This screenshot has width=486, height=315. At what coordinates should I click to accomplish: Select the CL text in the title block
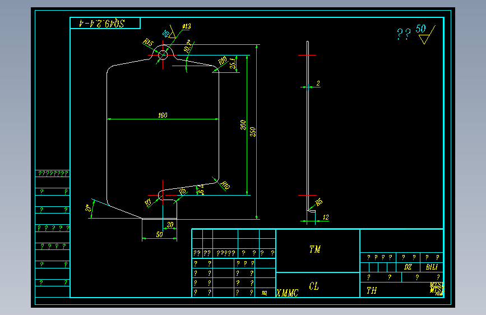[x=314, y=286]
